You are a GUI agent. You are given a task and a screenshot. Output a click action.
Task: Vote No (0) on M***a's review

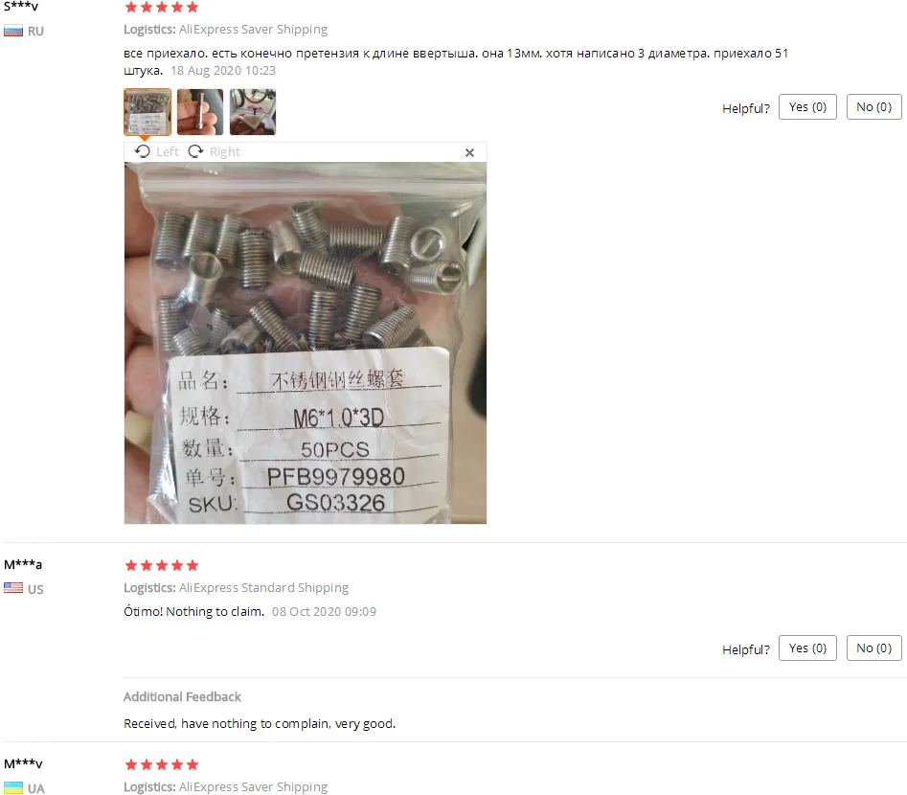pos(874,648)
